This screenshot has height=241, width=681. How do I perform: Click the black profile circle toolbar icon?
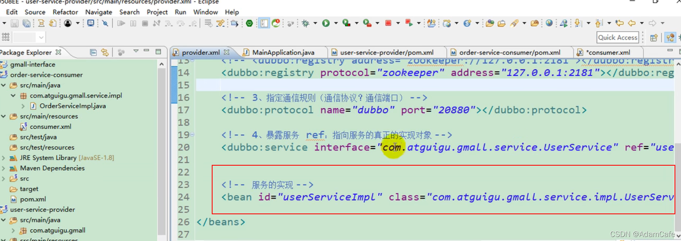point(68,23)
